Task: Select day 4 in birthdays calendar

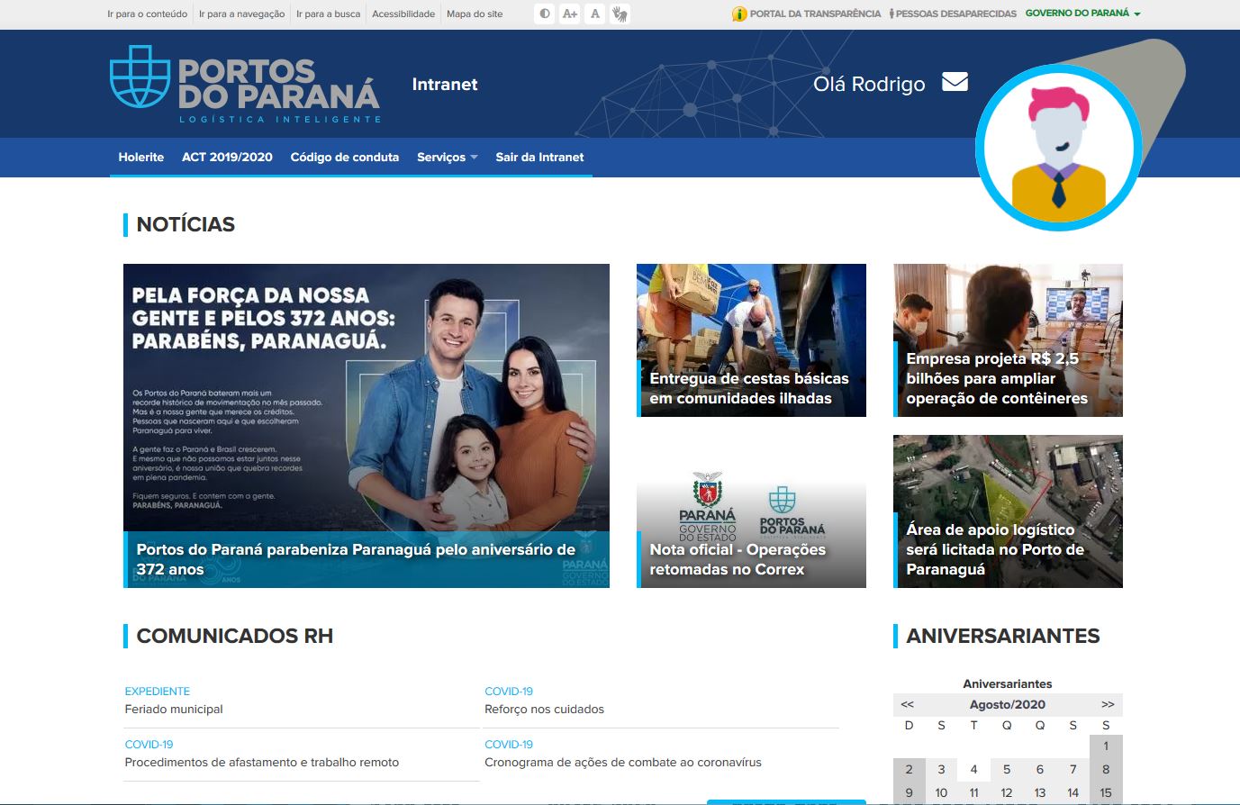Action: pyautogui.click(x=973, y=769)
